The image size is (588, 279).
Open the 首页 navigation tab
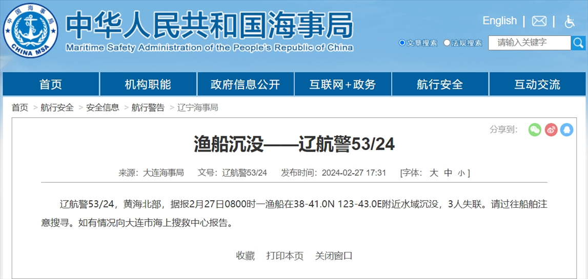pos(51,84)
